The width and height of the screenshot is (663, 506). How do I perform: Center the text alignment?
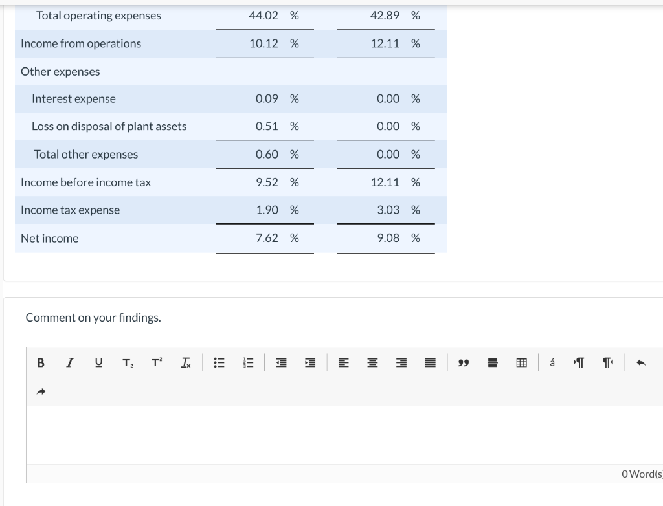372,362
